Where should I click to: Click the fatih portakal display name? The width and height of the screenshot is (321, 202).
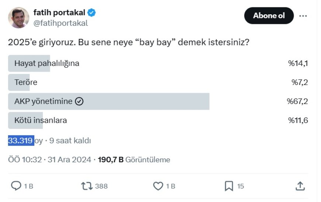[x=59, y=13]
